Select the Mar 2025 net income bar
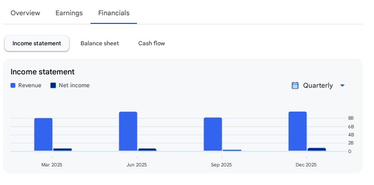 coord(62,150)
